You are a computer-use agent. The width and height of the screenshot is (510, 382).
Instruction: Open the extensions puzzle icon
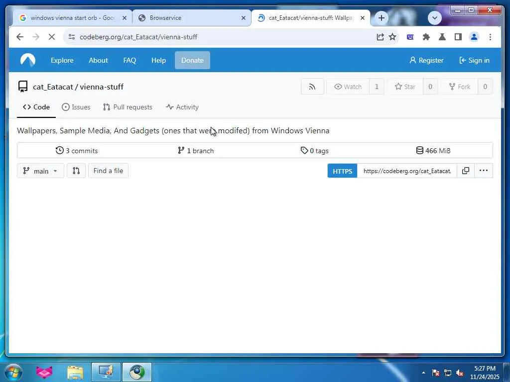coord(426,37)
